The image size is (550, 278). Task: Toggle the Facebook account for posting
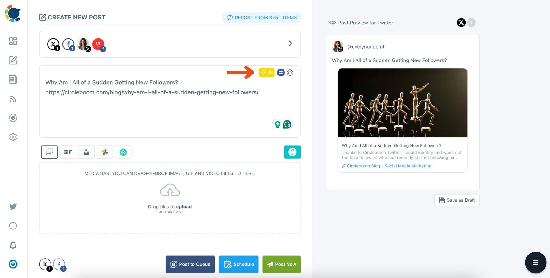click(68, 44)
